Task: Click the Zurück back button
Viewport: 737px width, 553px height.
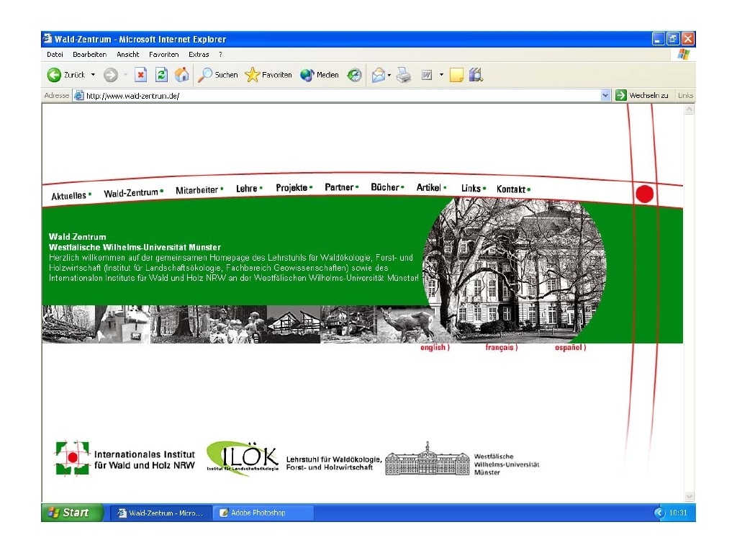Action: click(65, 75)
